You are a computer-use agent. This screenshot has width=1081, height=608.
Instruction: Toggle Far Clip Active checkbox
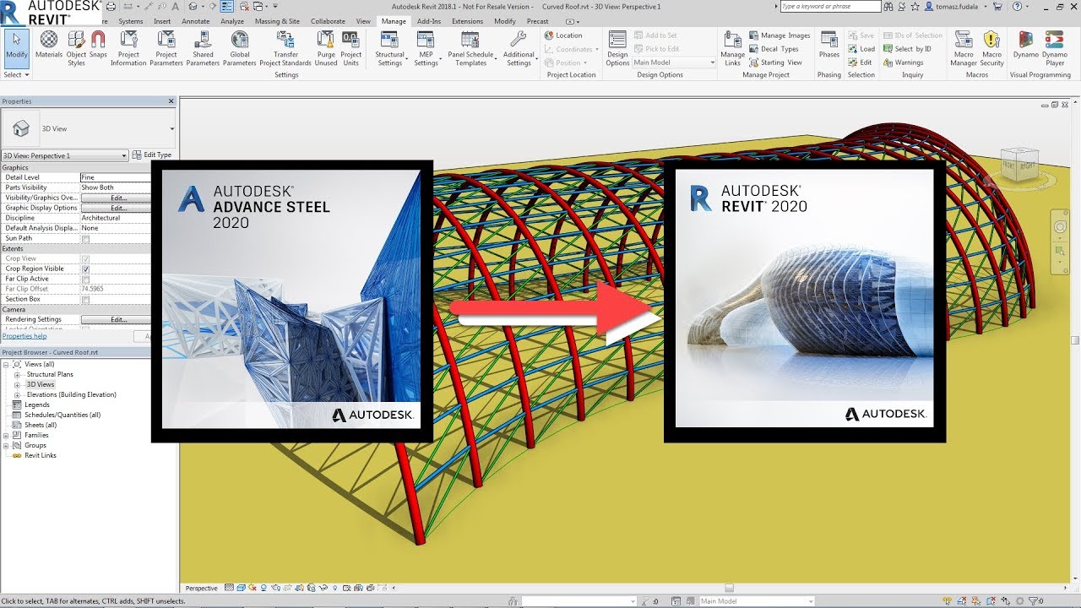pyautogui.click(x=85, y=279)
